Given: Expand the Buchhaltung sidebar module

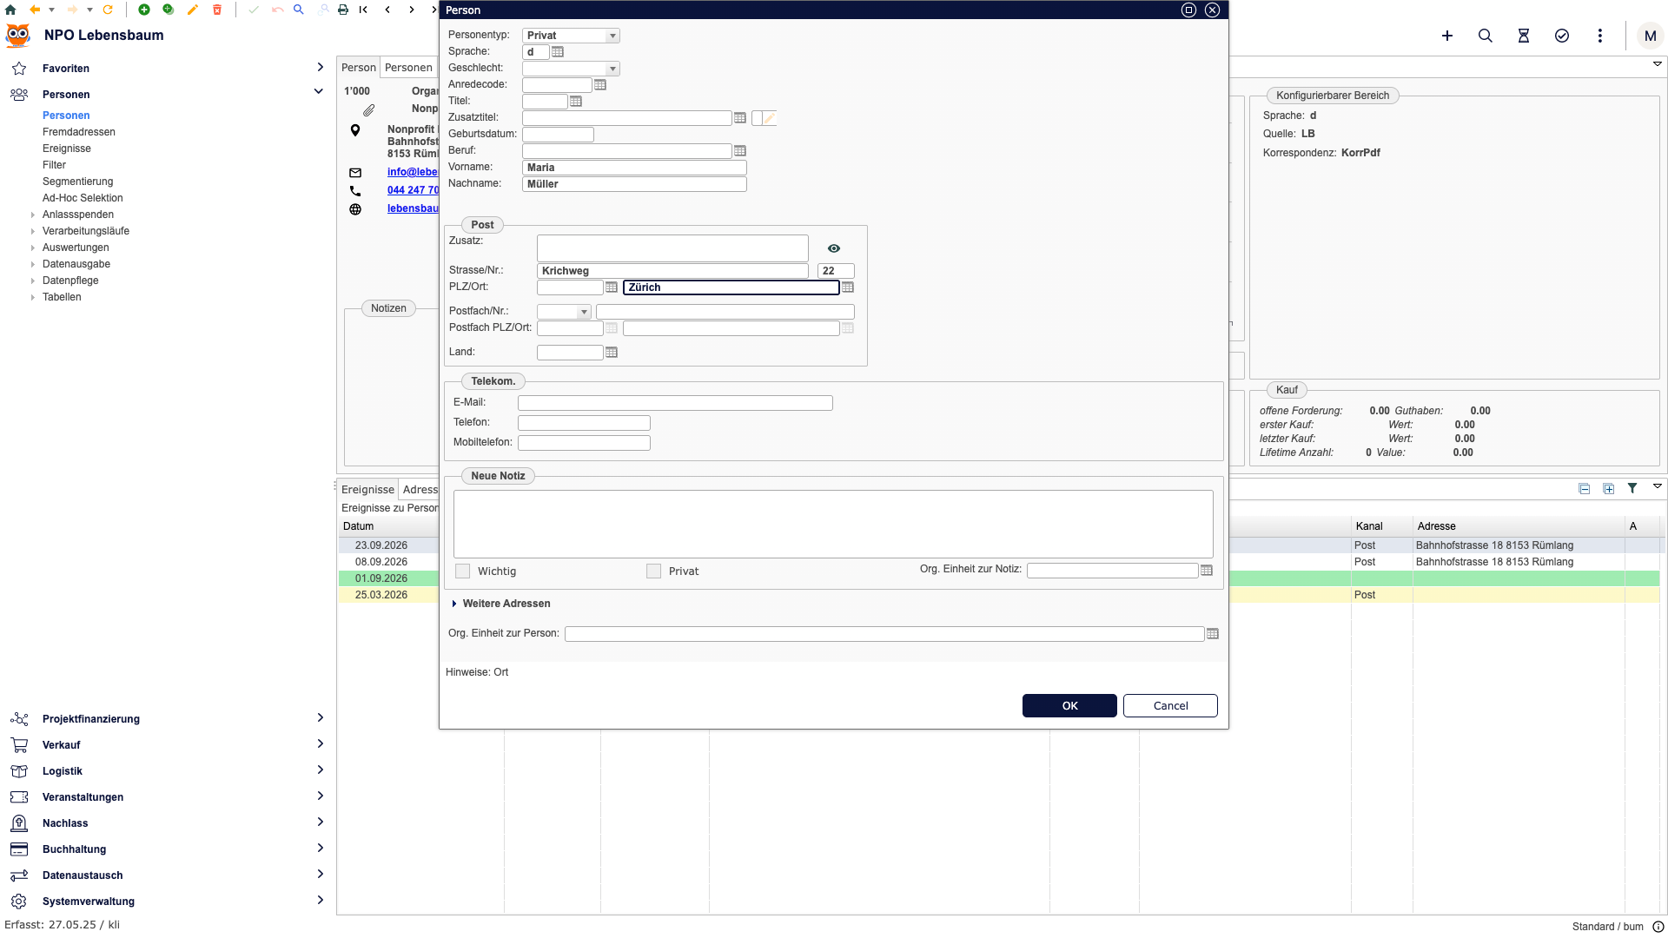Looking at the screenshot, I should click(320, 849).
